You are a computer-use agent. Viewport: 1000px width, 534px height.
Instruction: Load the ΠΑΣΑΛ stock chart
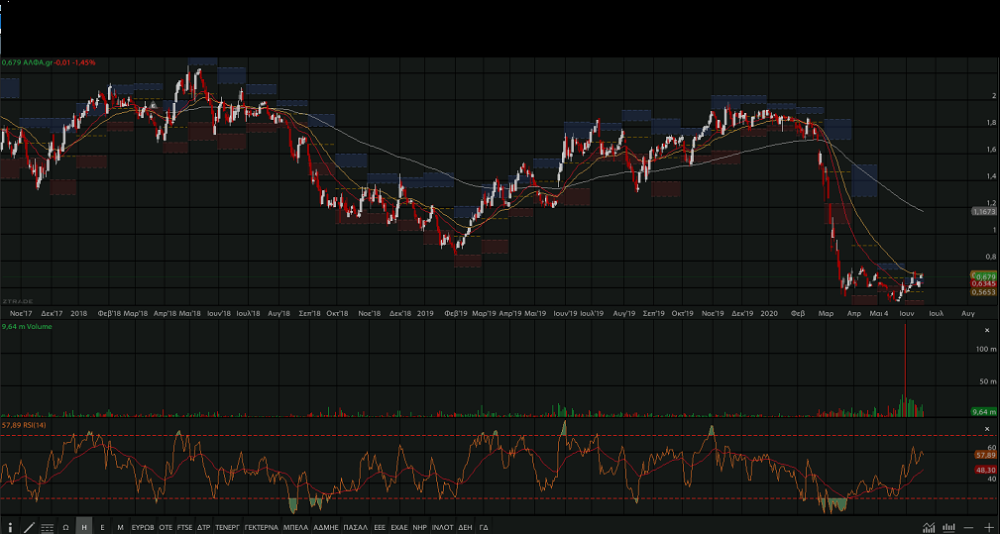(x=355, y=527)
